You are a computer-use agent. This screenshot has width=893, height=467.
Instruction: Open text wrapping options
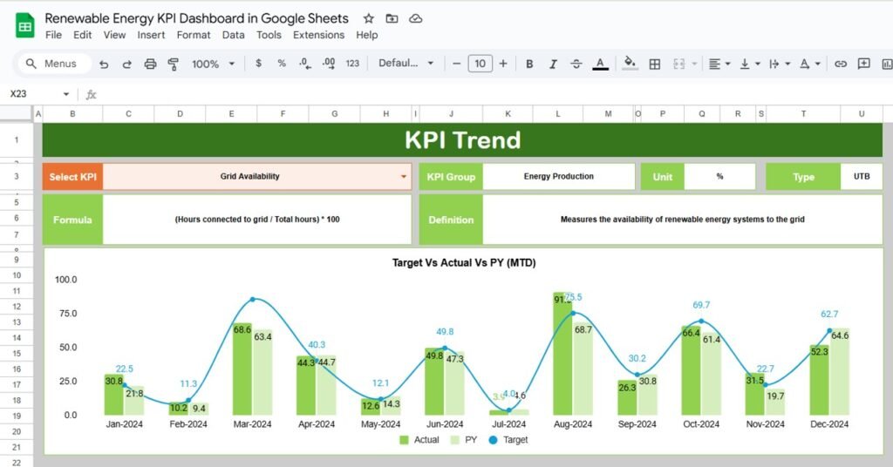pos(780,64)
